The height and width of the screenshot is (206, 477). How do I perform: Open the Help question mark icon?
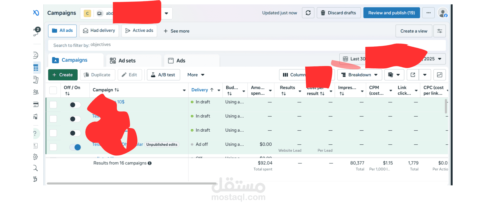click(x=35, y=134)
